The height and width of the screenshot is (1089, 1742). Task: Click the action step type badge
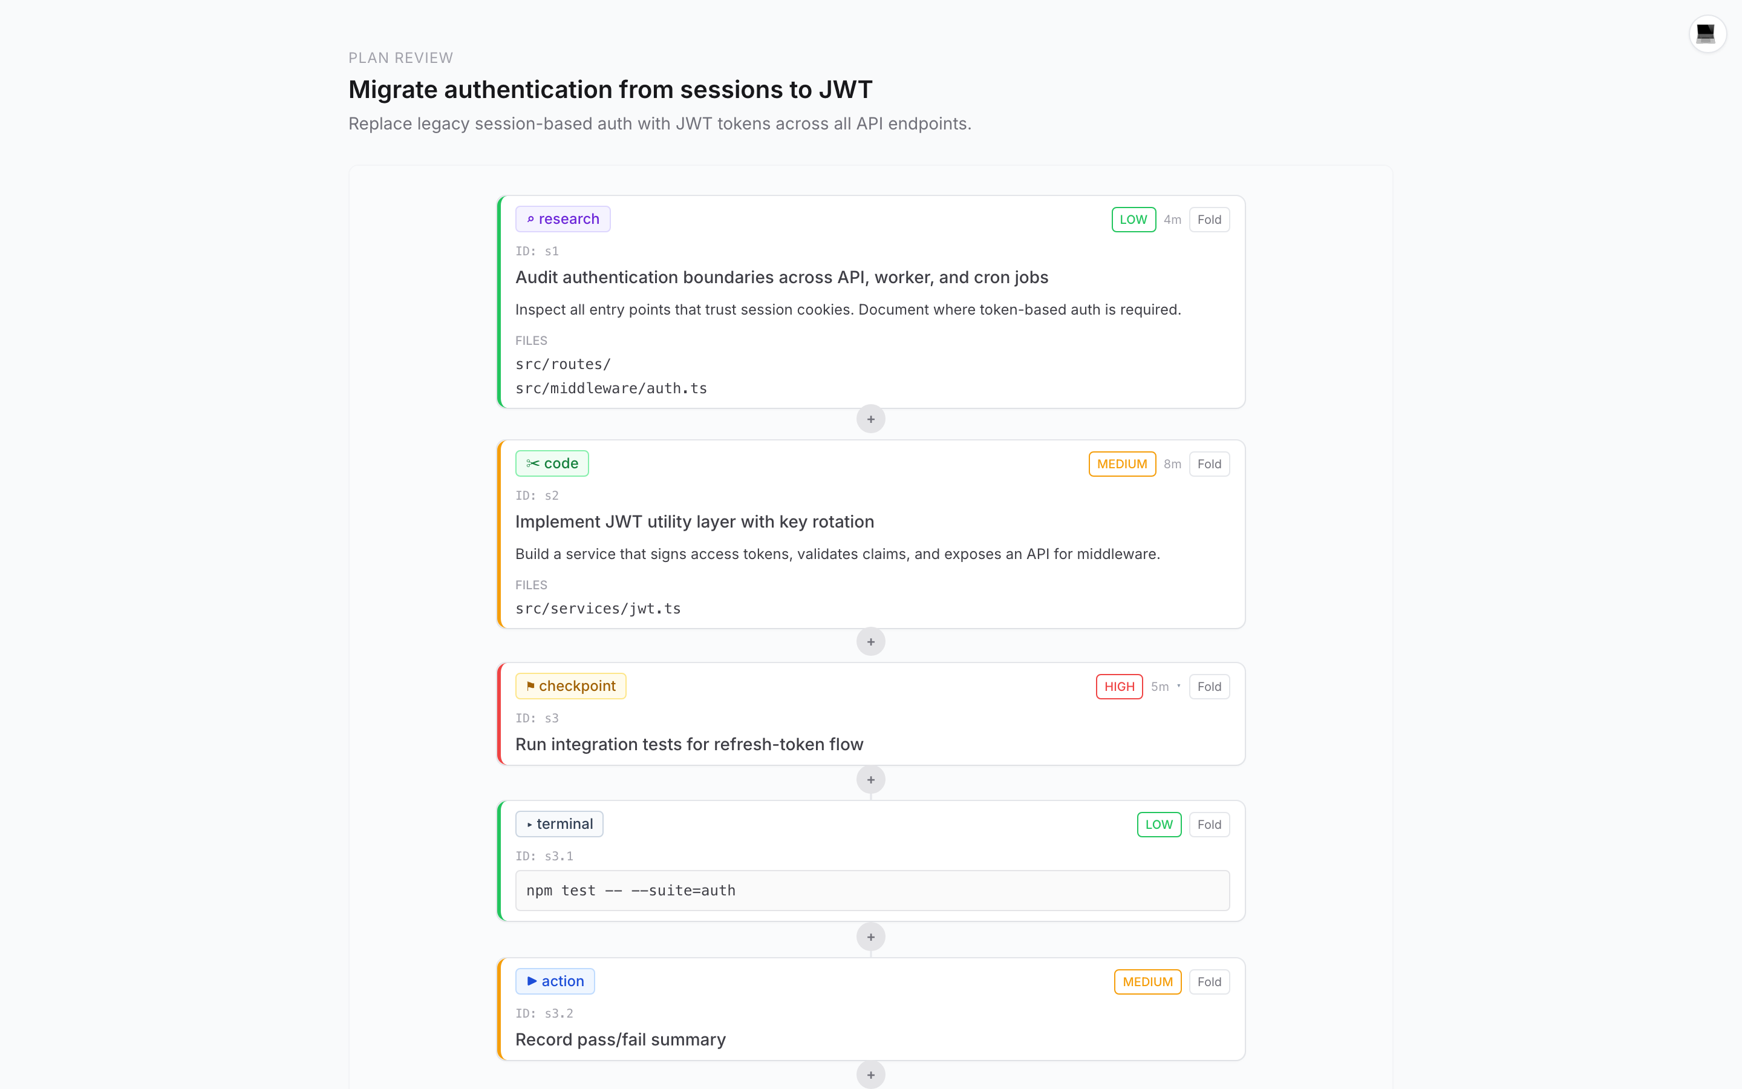pos(554,981)
